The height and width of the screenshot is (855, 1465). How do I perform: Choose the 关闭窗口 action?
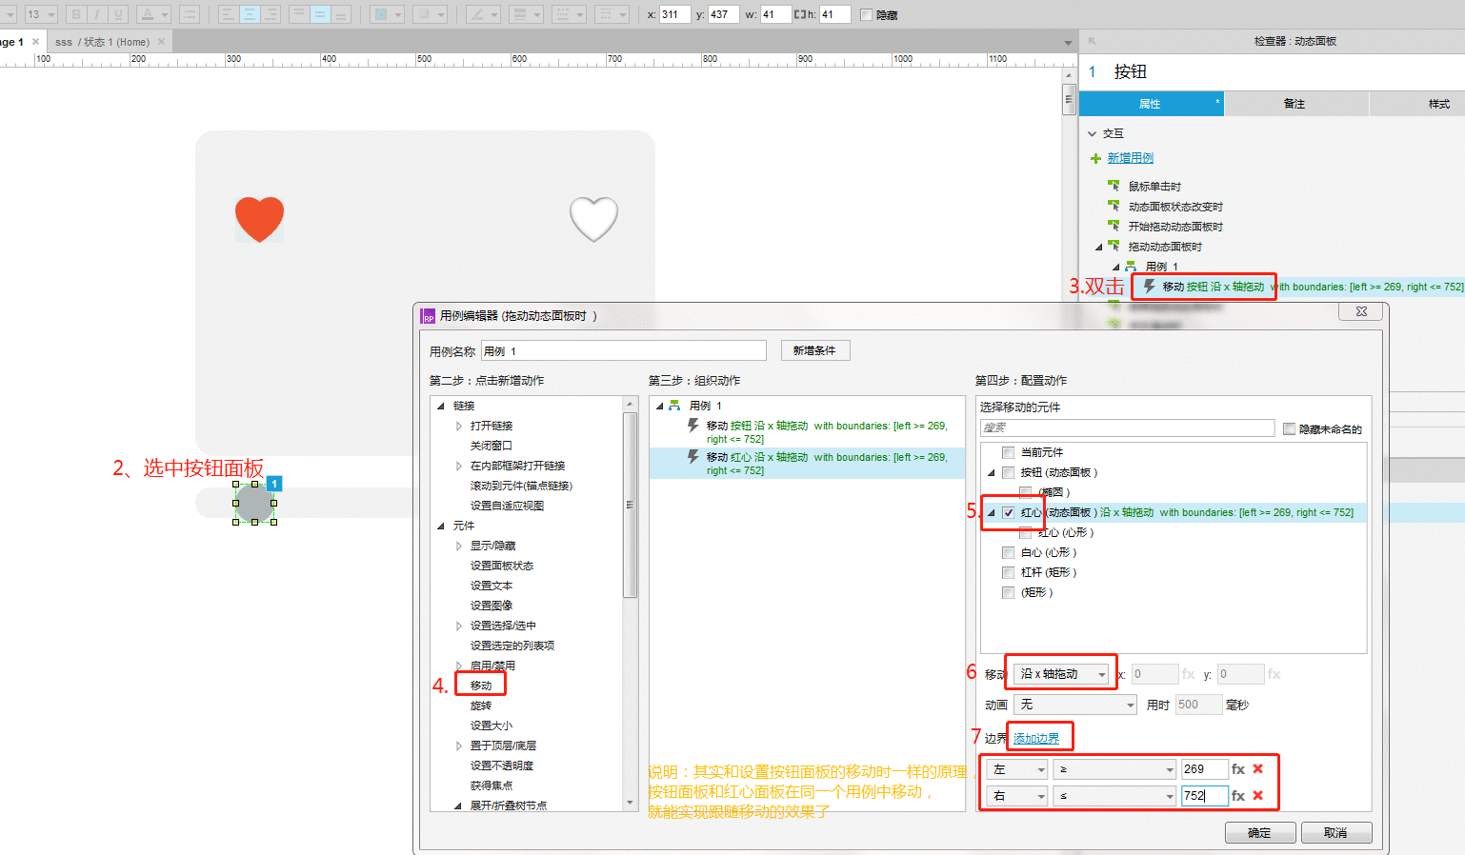[x=492, y=446]
